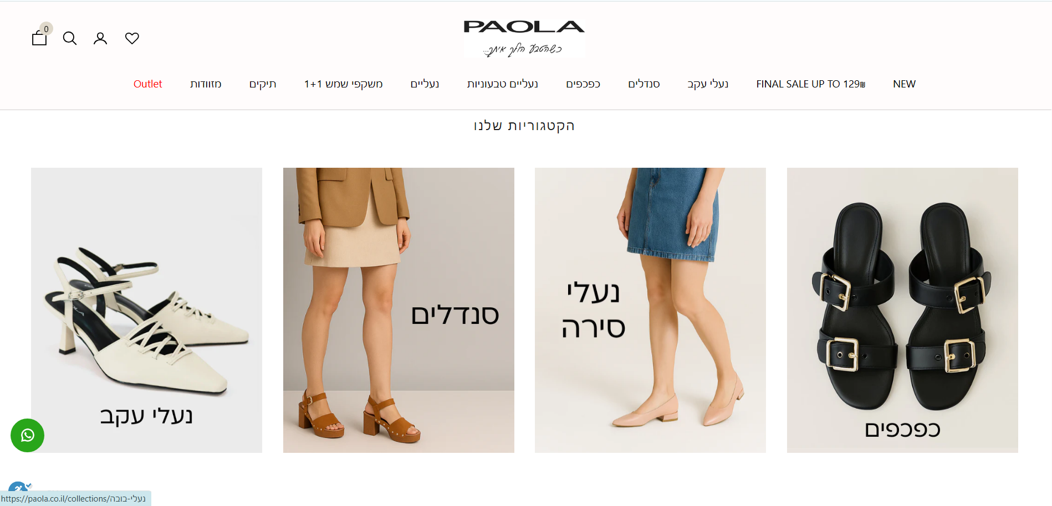Open the סנדלים menu item
Viewport: 1052px width, 506px height.
tap(644, 84)
